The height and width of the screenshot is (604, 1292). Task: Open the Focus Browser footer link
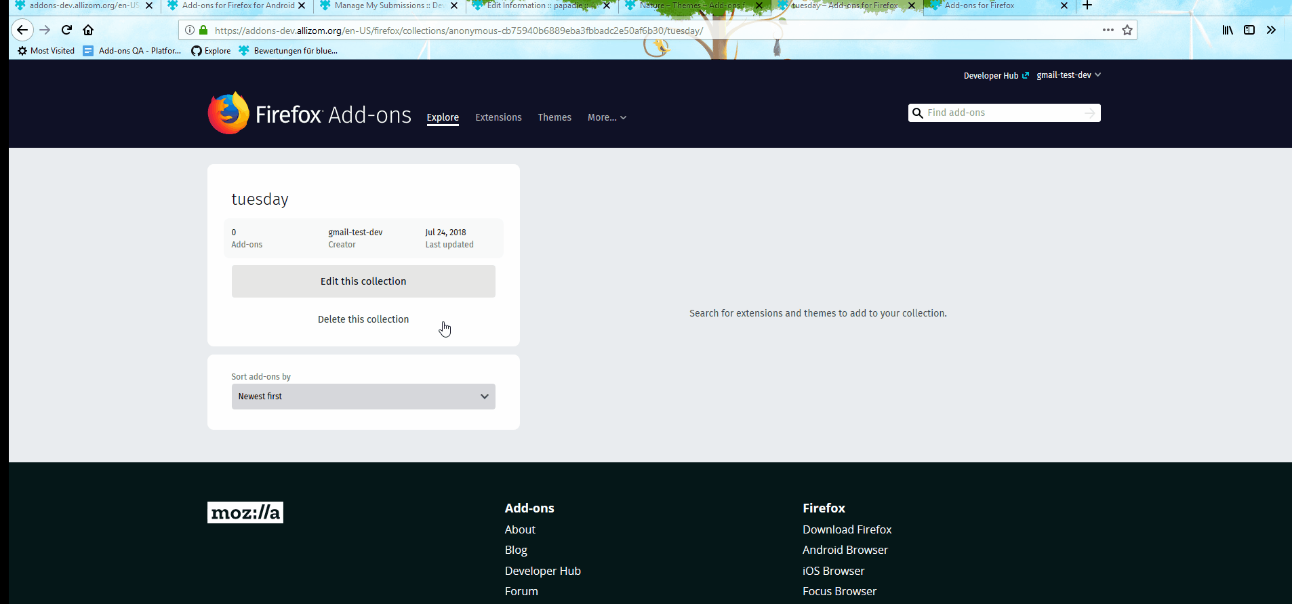(839, 591)
